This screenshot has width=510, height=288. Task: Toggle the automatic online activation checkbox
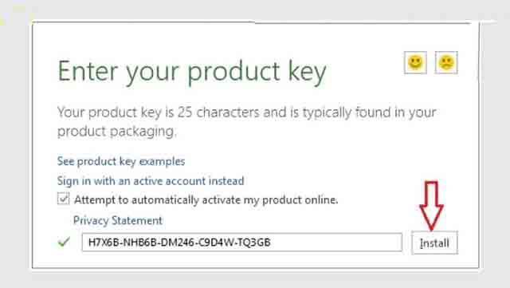pyautogui.click(x=64, y=199)
